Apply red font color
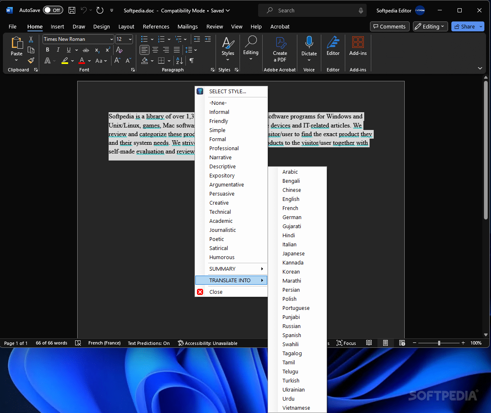Image resolution: width=491 pixels, height=413 pixels. point(82,60)
